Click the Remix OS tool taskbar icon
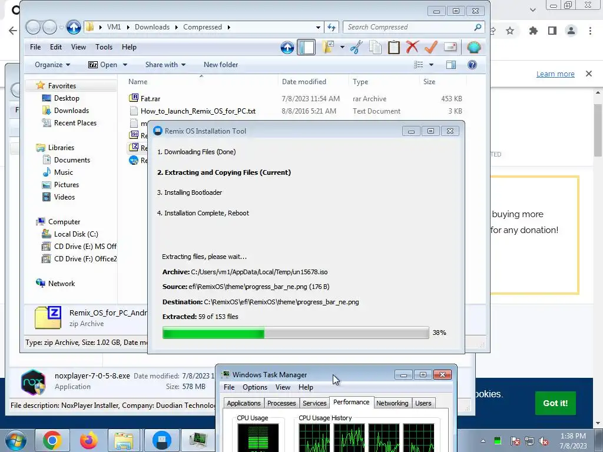603x452 pixels. point(161,440)
